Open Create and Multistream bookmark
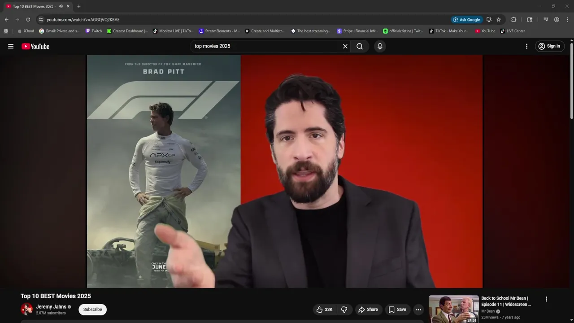This screenshot has width=574, height=323. pyautogui.click(x=265, y=31)
